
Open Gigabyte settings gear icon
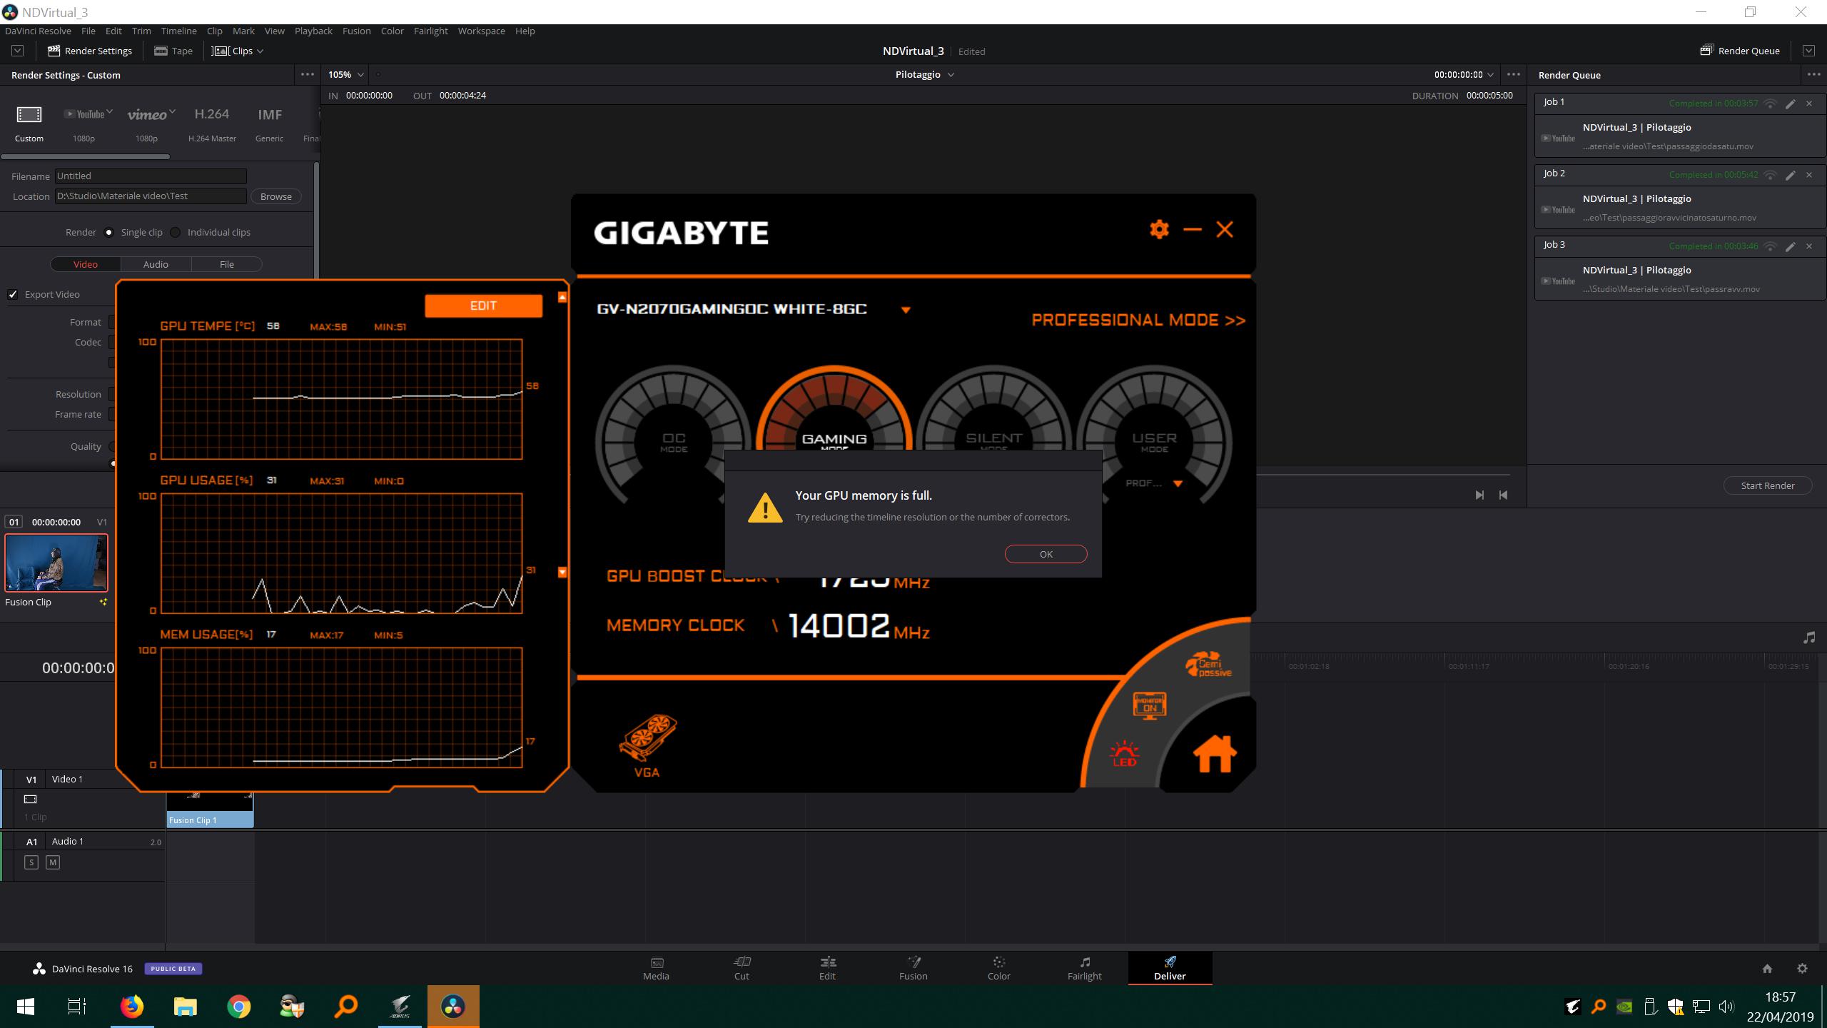tap(1159, 229)
